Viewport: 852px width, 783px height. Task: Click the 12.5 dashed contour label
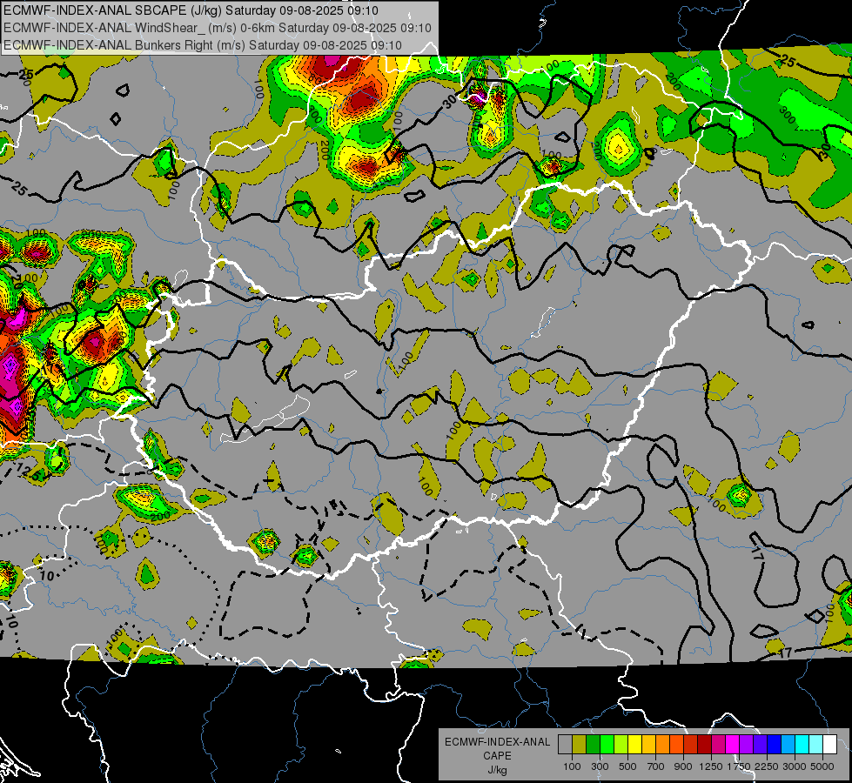pyautogui.click(x=27, y=471)
